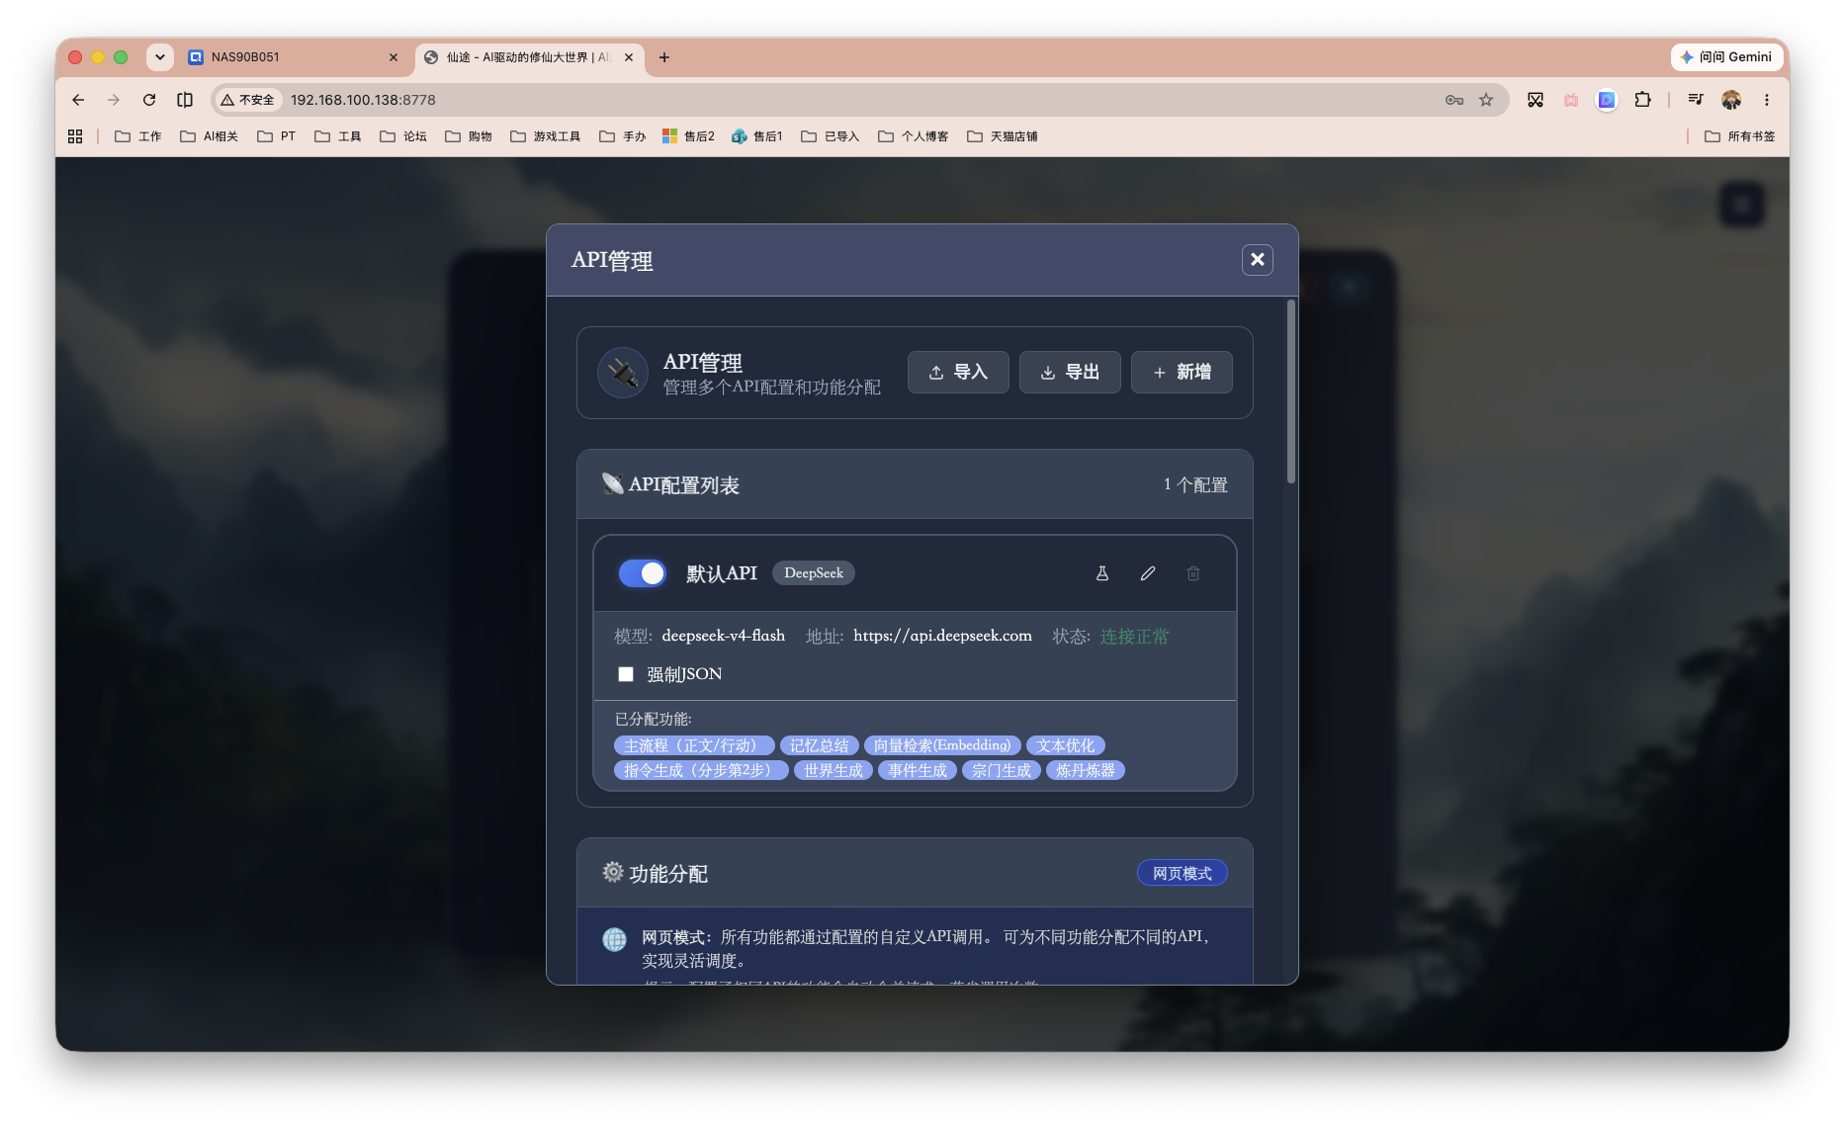The image size is (1845, 1125).
Task: Open the saved password key icon
Action: pos(1453,100)
